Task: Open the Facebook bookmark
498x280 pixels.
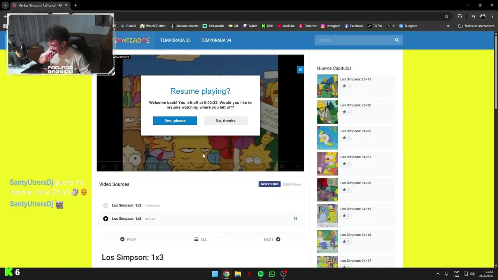Action: click(354, 26)
